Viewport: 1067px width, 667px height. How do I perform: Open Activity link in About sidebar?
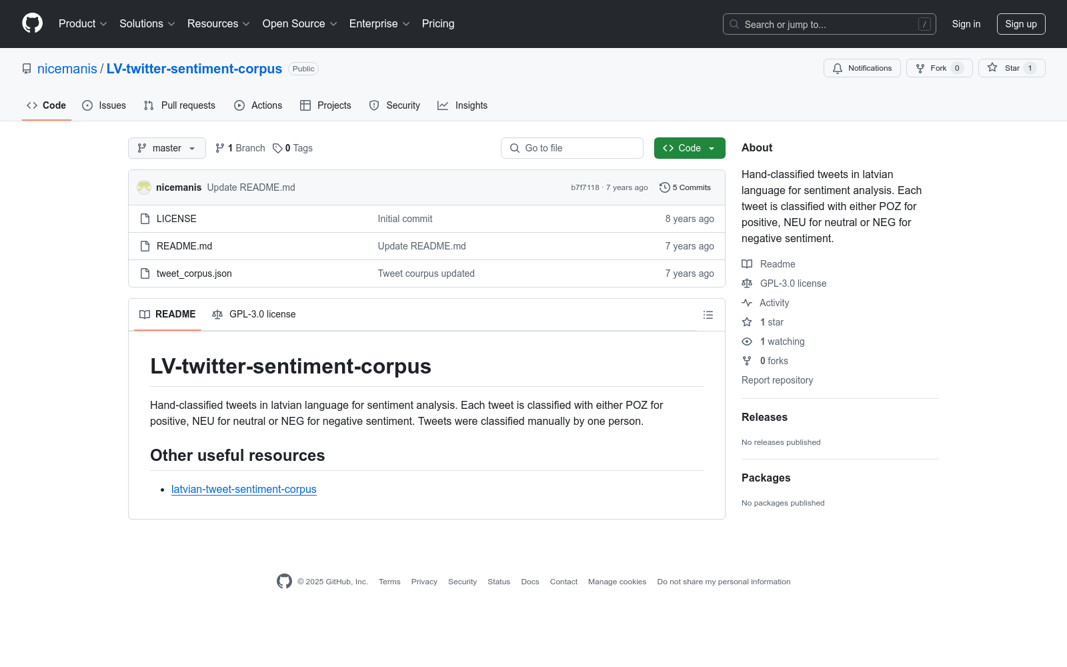[x=766, y=303]
